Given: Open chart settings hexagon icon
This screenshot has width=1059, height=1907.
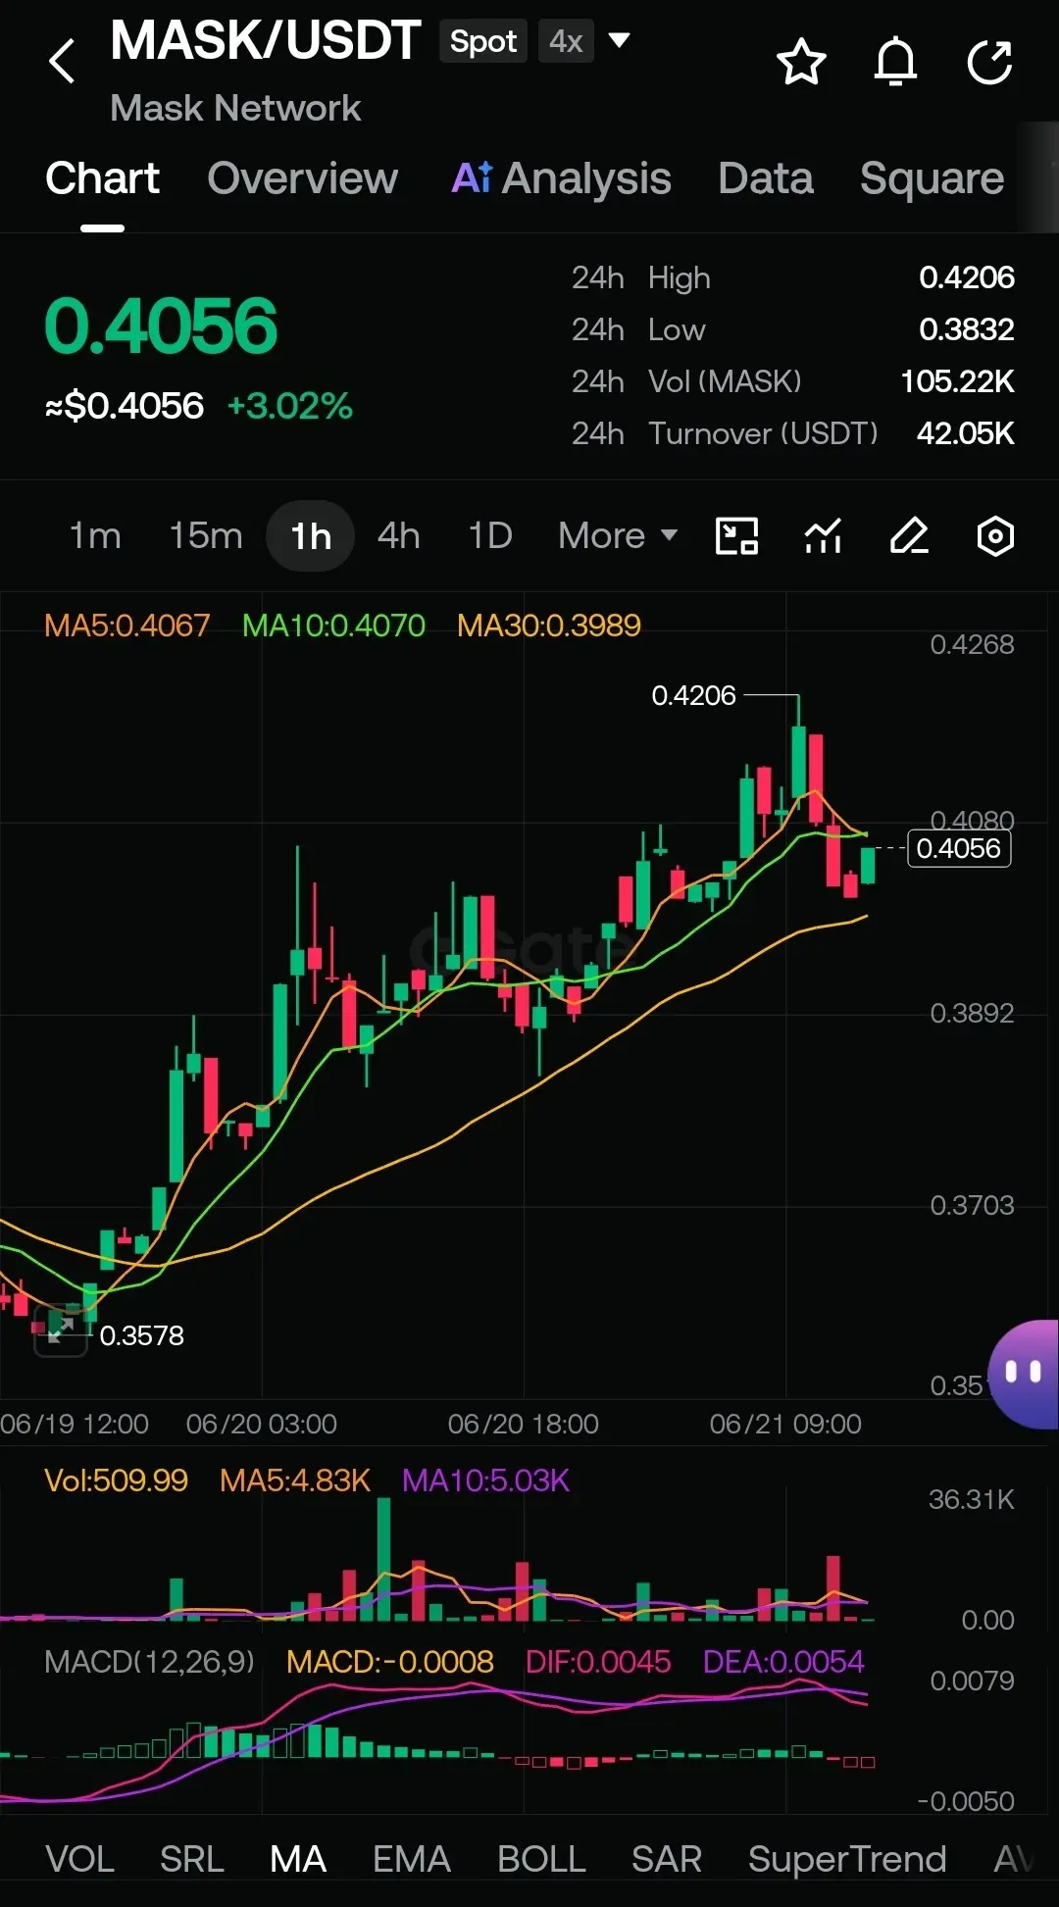Looking at the screenshot, I should tap(995, 536).
